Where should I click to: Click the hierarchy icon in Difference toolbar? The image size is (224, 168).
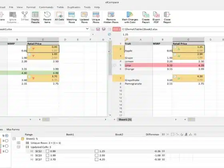pyautogui.click(x=190, y=134)
